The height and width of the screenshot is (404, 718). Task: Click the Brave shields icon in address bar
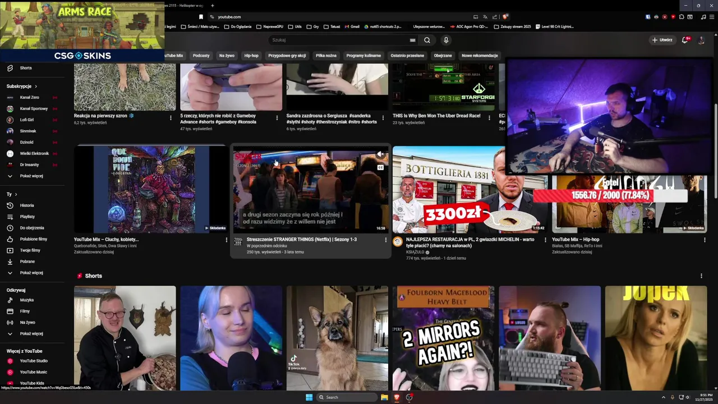pyautogui.click(x=505, y=17)
